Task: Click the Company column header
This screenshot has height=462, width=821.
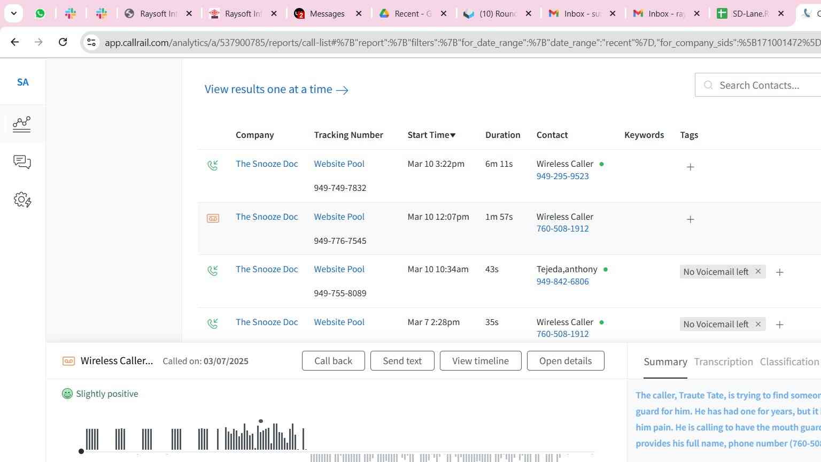Action: tap(255, 135)
